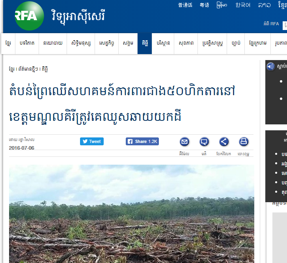Click the round share icon
Screen dimensions: 287x263
[x=224, y=142]
